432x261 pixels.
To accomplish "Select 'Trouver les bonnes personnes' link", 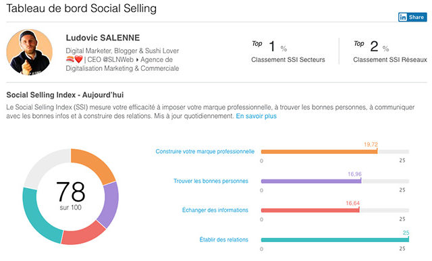I will (x=211, y=181).
